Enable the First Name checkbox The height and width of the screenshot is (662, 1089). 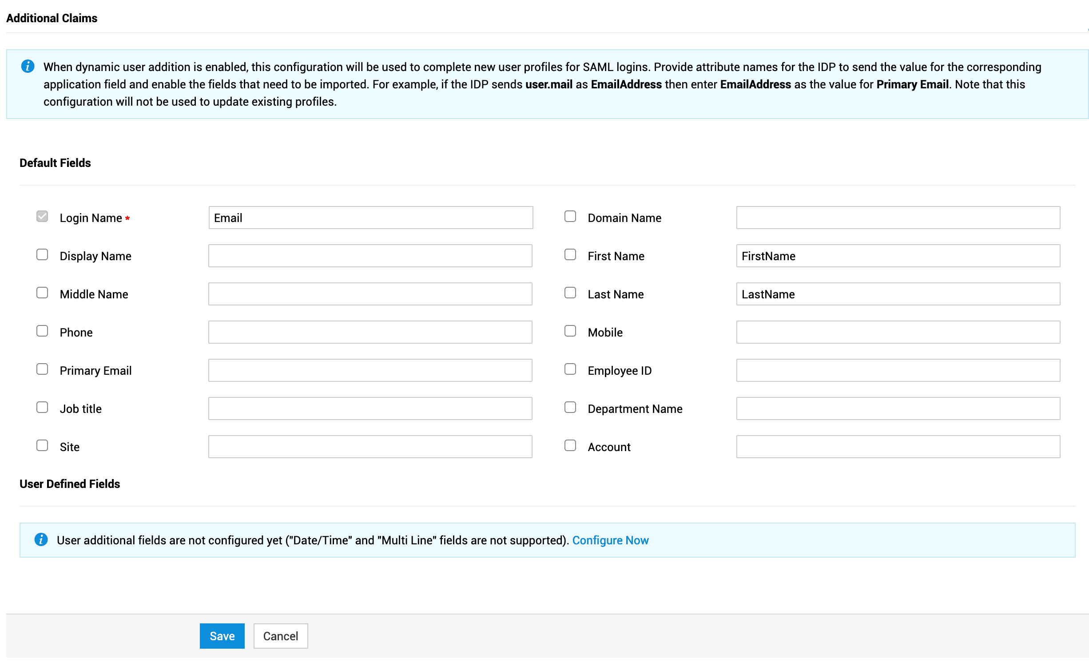coord(570,254)
